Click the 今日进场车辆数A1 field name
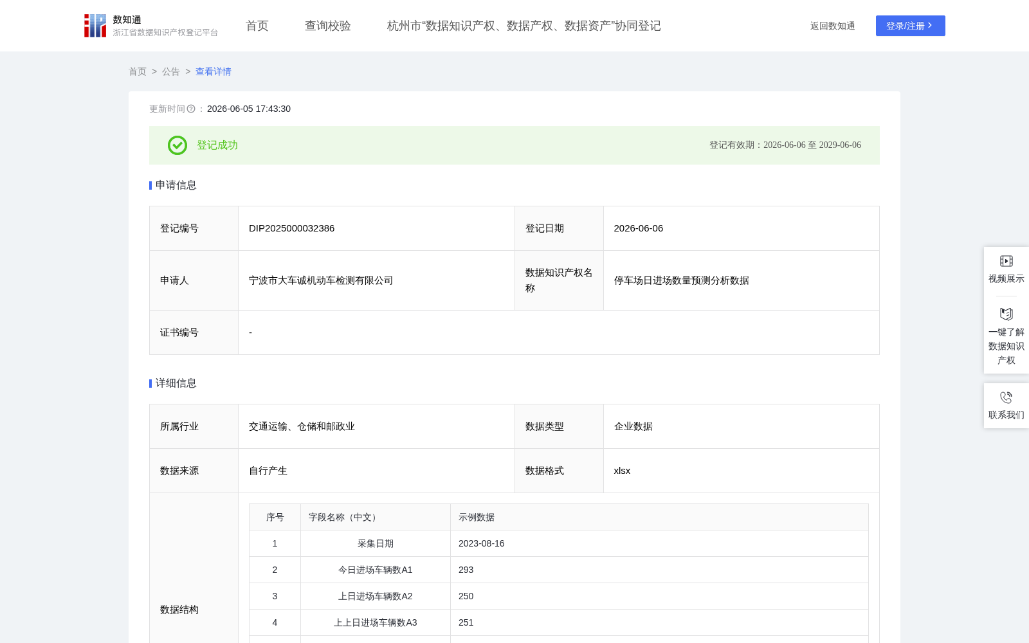 [x=376, y=570]
